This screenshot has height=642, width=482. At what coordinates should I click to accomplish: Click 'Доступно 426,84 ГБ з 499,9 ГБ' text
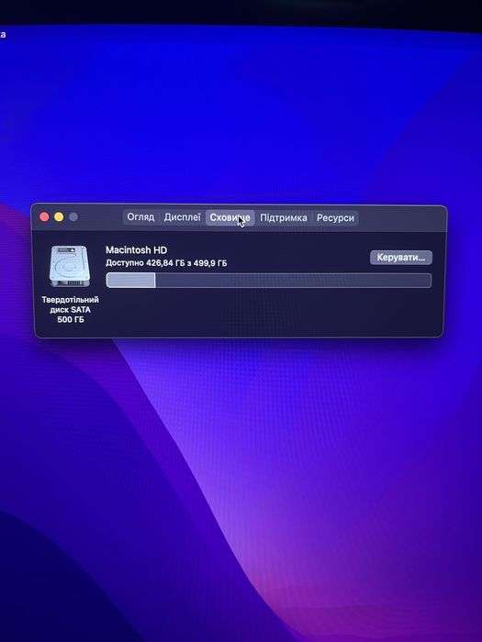coord(166,263)
